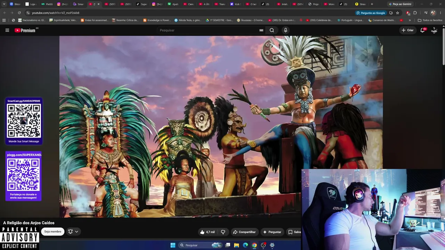Click the video player artwork frame
Screen dimensions: 445x250
pos(221,127)
